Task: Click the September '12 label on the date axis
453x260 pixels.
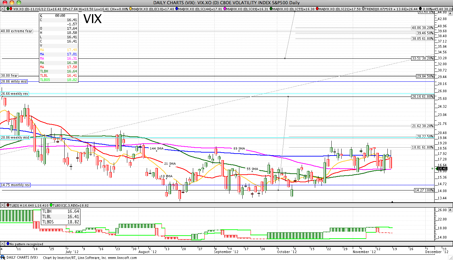Action: [226, 252]
